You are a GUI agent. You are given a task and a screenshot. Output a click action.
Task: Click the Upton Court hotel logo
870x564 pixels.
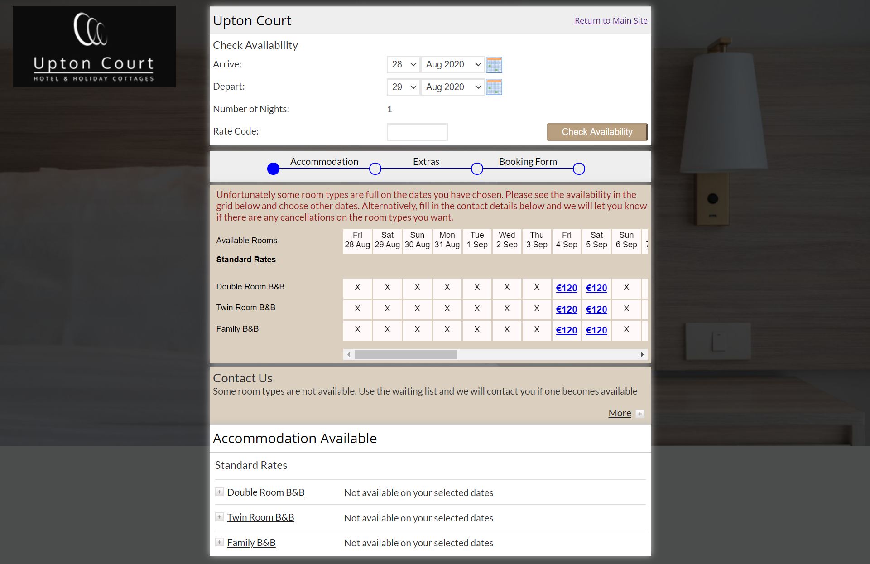tap(94, 47)
